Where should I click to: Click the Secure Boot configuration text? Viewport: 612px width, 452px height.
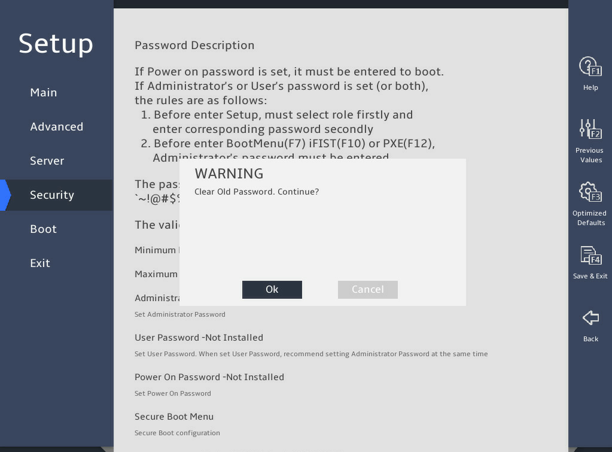[177, 433]
